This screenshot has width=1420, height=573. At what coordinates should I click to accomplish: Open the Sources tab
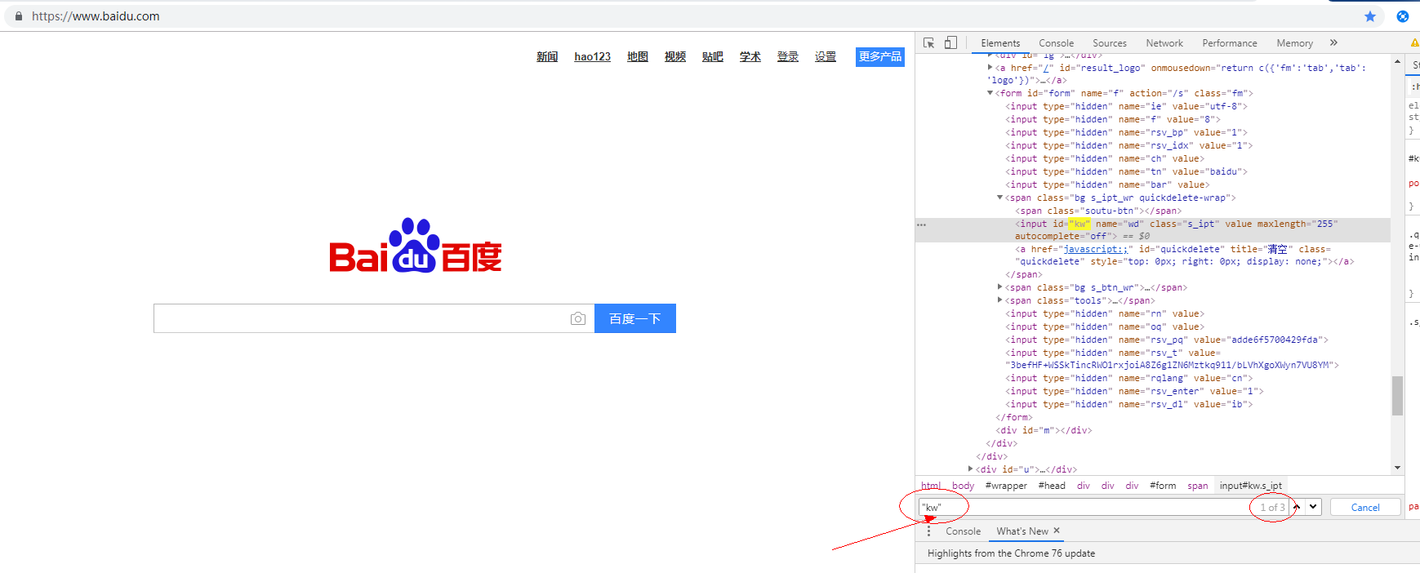(1110, 43)
